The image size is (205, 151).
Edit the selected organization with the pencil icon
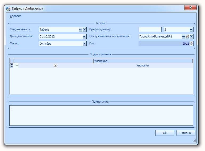coord(187,36)
